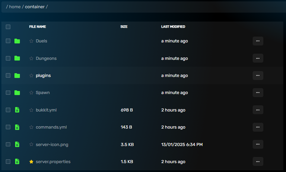Screen dimensions: 286x172
Task: Check the plugins folder checkbox
Action: click(8, 75)
